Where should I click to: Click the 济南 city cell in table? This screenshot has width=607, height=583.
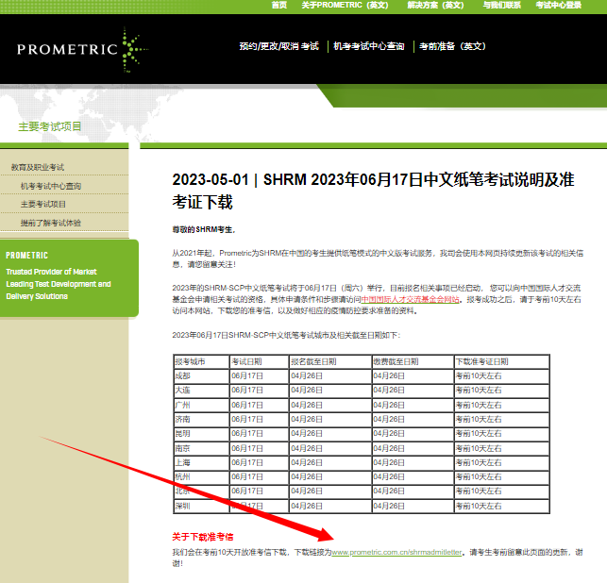pyautogui.click(x=201, y=420)
